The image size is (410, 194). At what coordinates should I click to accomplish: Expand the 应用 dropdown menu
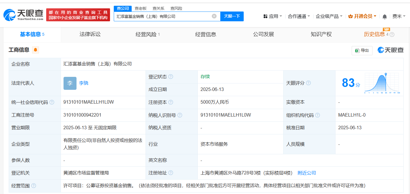(273, 16)
